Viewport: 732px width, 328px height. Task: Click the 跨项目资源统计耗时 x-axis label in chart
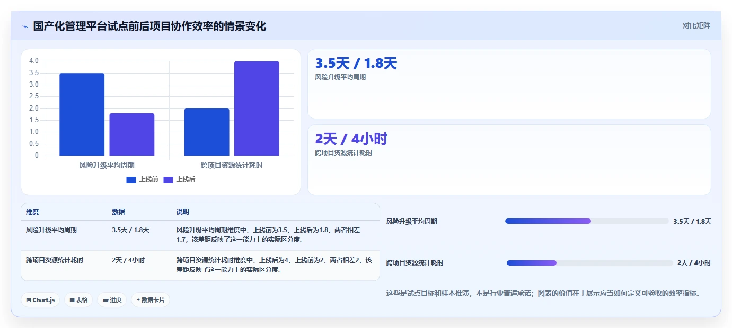tap(232, 165)
